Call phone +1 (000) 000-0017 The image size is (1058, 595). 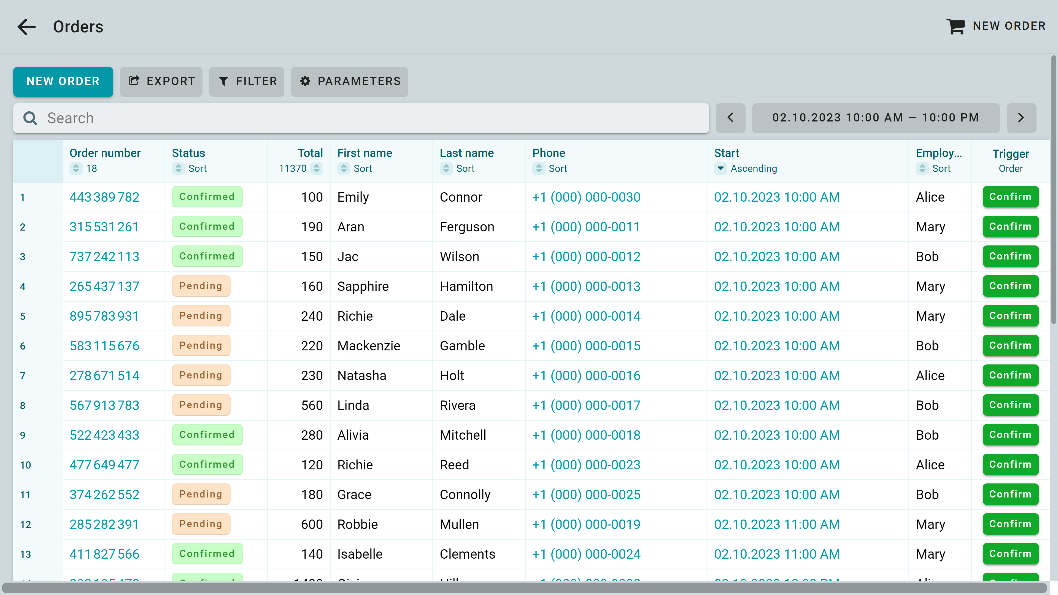pos(586,405)
